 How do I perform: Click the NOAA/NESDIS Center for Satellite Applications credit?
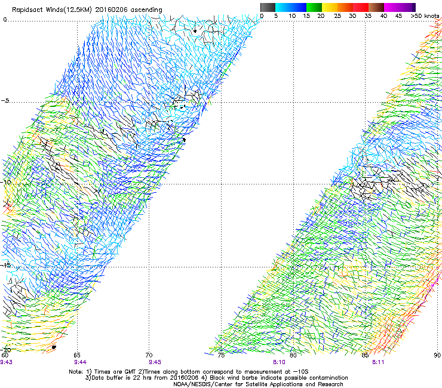point(258,384)
